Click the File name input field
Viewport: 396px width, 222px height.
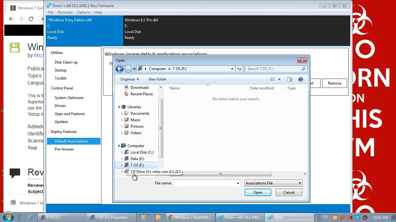[x=204, y=183]
